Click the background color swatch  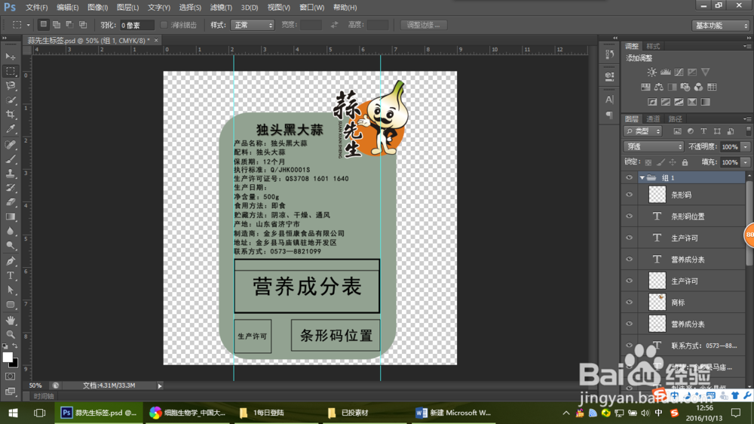click(15, 364)
